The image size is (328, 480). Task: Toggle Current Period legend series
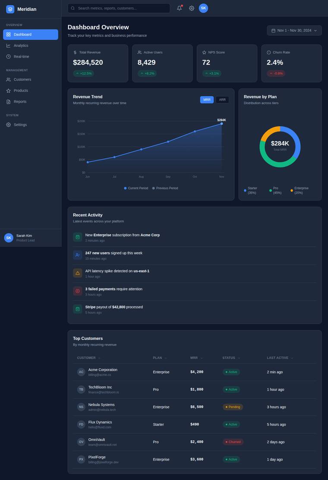tap(136, 188)
